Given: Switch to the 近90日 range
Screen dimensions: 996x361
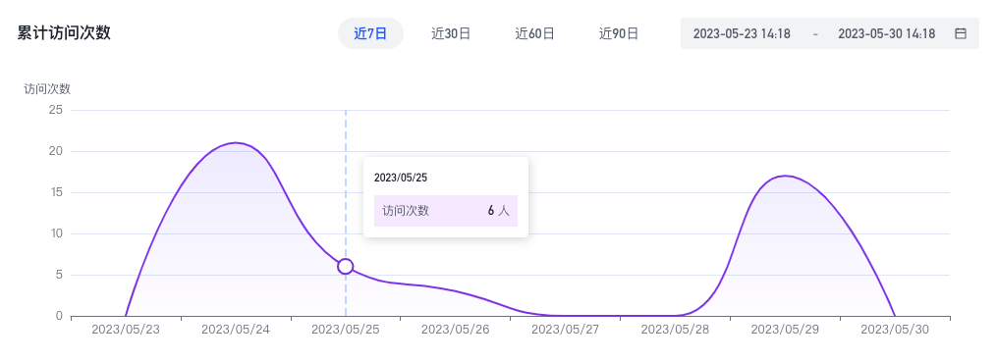Looking at the screenshot, I should pos(619,33).
